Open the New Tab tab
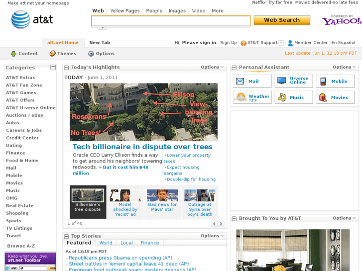 click(x=100, y=43)
